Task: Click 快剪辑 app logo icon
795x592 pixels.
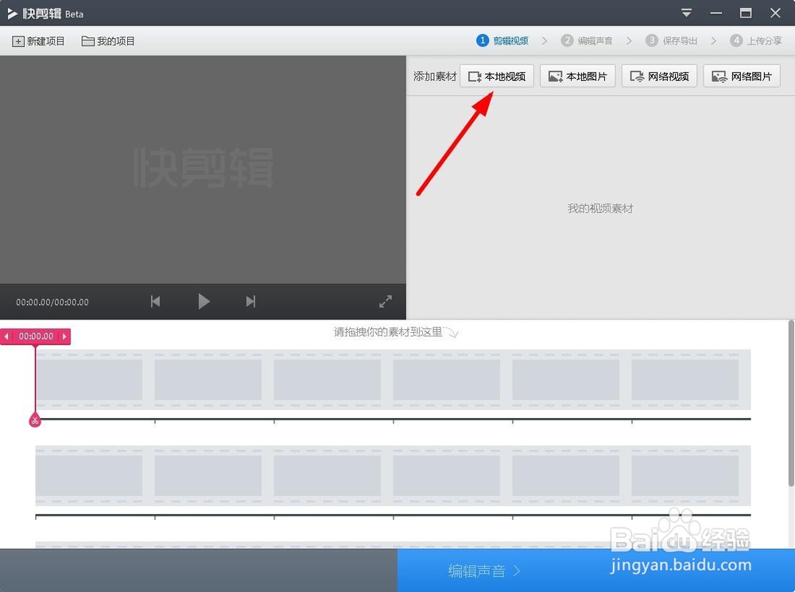Action: coord(12,14)
